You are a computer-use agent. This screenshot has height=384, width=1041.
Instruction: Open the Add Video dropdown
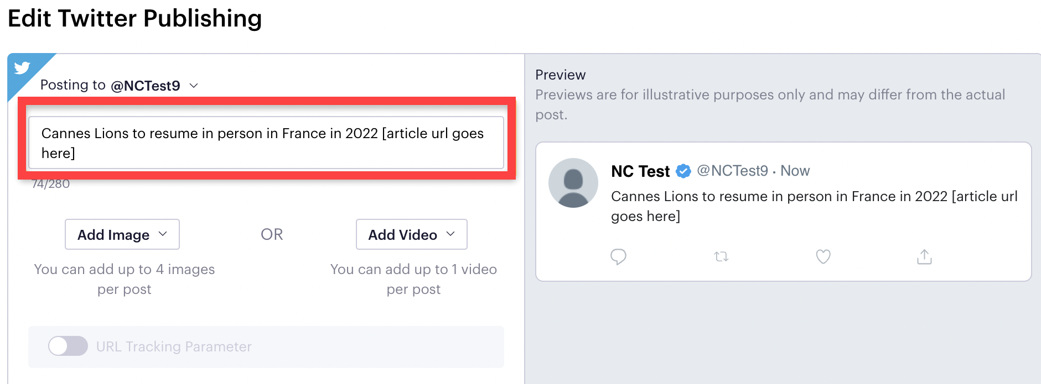tap(412, 234)
